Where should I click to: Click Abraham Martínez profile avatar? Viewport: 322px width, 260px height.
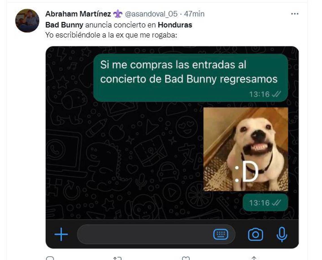(x=27, y=21)
